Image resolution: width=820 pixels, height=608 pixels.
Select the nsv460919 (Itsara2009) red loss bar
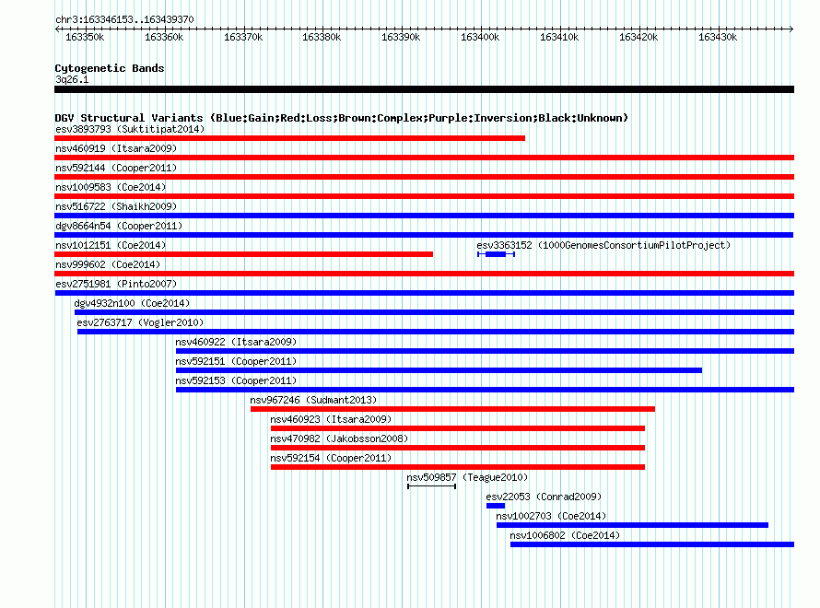(x=424, y=158)
